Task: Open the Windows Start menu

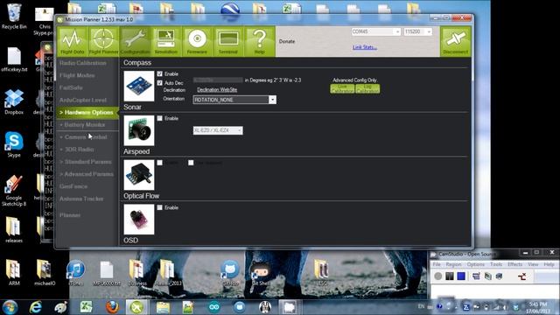Action: click(10, 307)
